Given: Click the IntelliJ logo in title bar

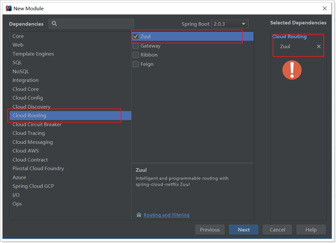Looking at the screenshot, I should [9, 8].
